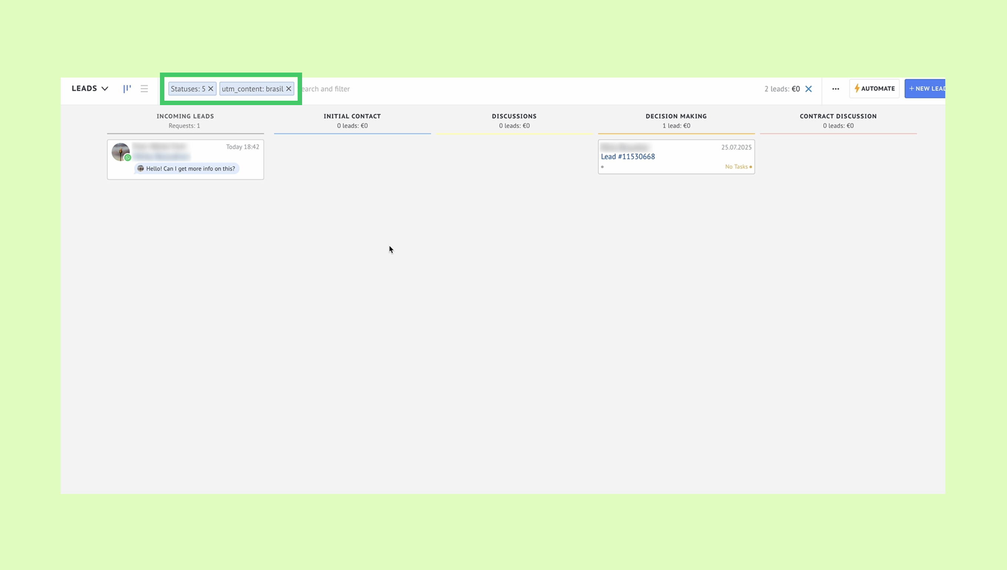Switch to pipeline board view icon
1007x570 pixels.
[127, 89]
